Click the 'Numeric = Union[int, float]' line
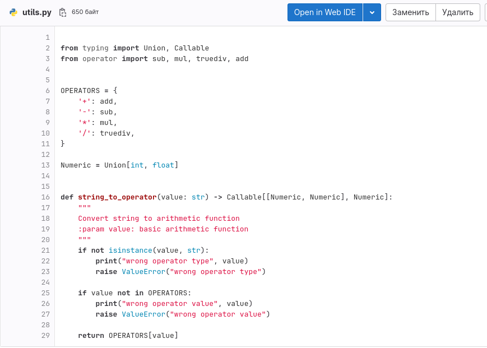This screenshot has width=487, height=348. coord(119,165)
